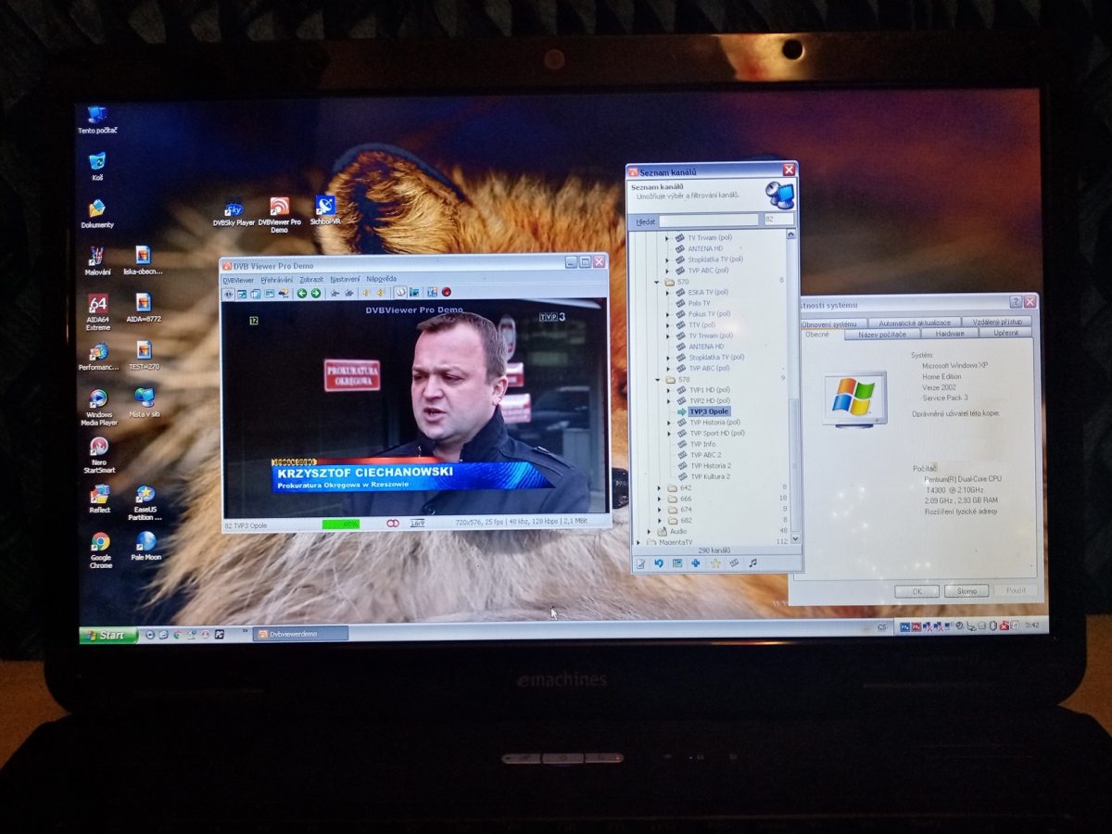
Task: Click the blue plus icon at bottom of Seznam kanálů
Action: pos(696,562)
